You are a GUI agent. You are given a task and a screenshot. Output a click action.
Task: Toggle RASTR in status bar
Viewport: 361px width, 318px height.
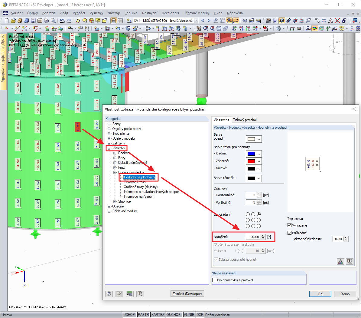point(143,315)
